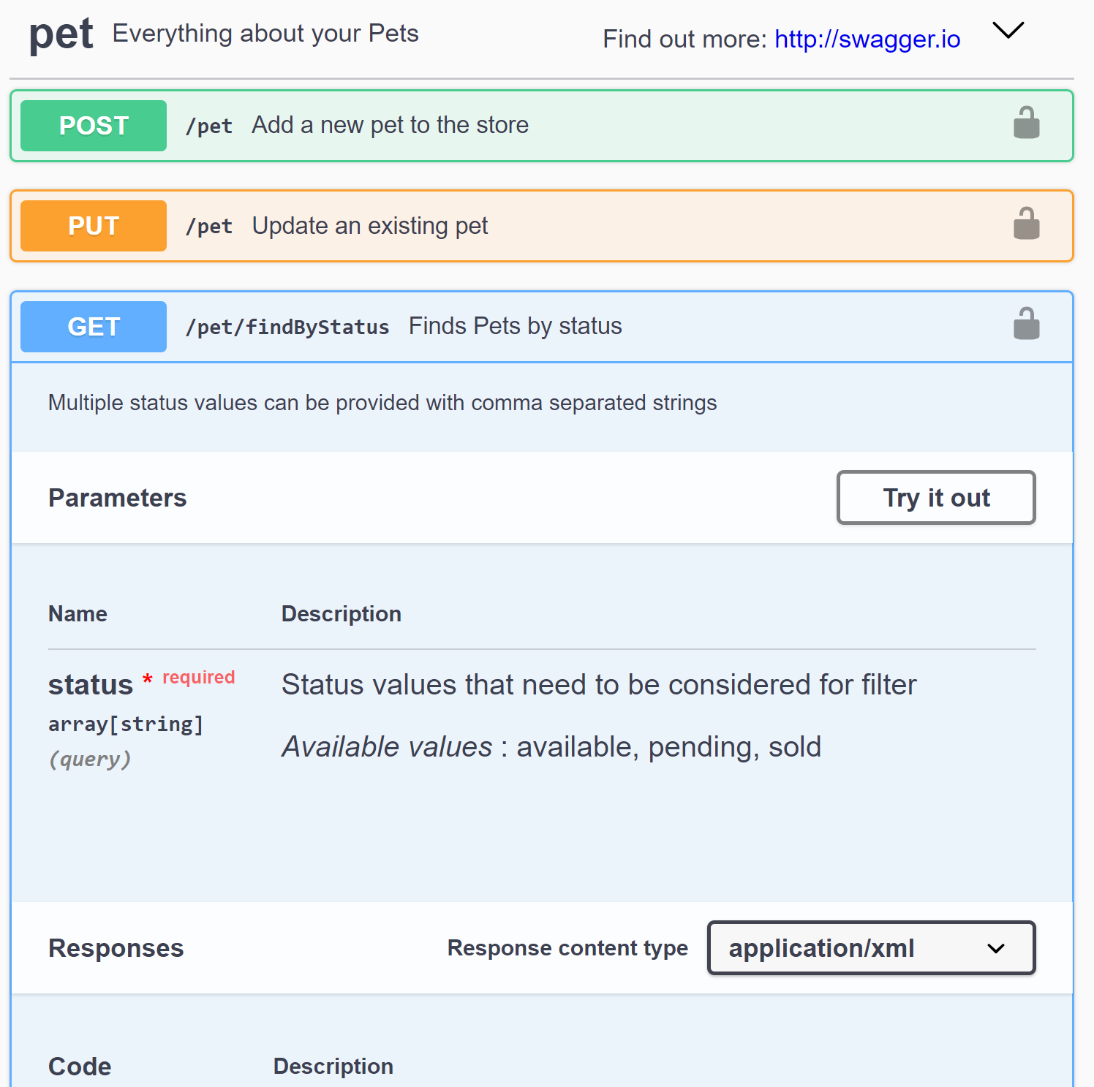Click the Responses section heading
This screenshot has height=1087, width=1094.
coord(116,948)
